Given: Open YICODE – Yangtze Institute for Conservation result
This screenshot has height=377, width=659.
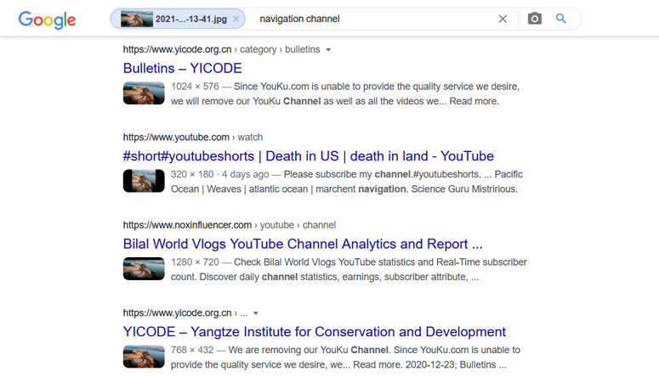Looking at the screenshot, I should pos(315,332).
